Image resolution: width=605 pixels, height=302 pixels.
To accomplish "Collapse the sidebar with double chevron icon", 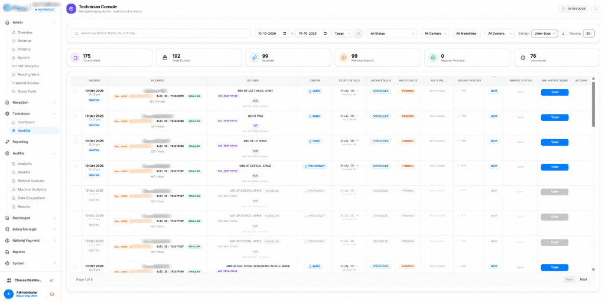I will tap(52, 280).
